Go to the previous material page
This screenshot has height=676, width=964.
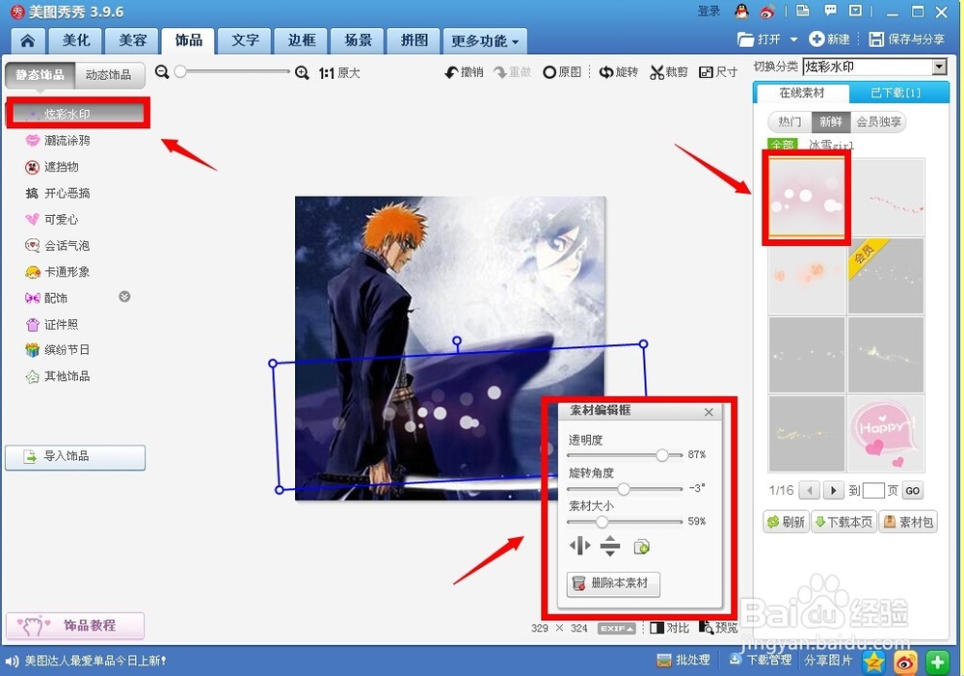point(810,491)
